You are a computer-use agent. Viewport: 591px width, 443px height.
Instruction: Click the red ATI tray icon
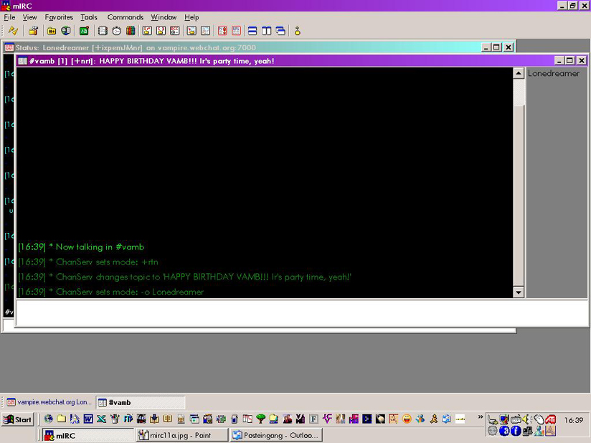[551, 419]
